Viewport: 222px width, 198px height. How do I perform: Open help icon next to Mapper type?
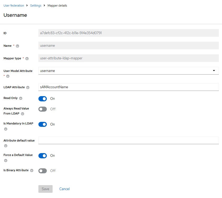[27, 59]
